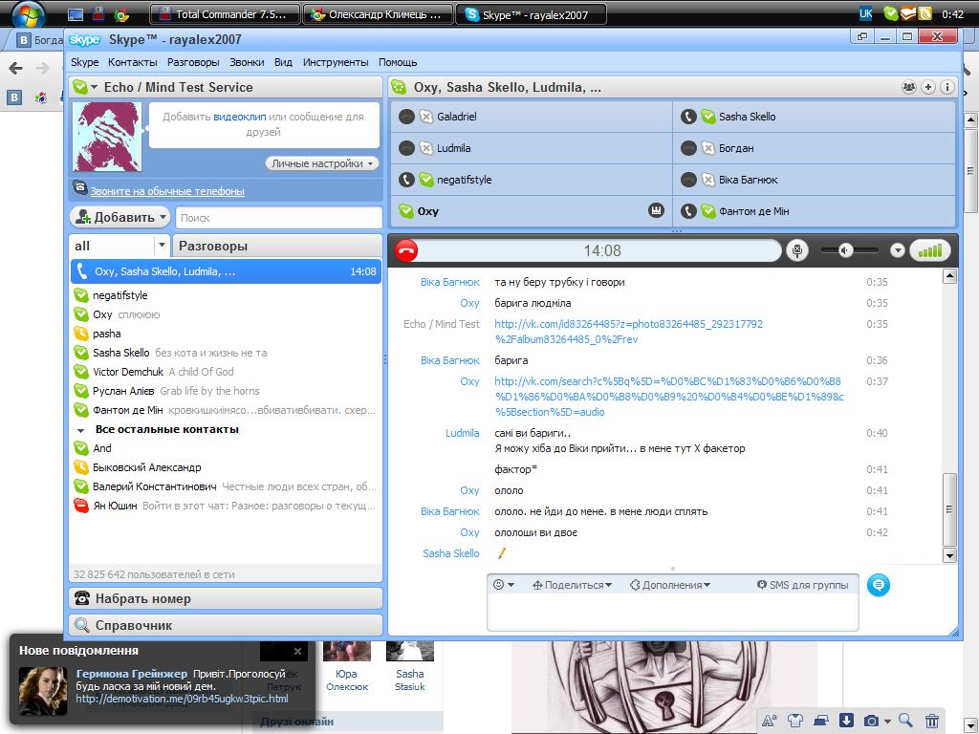Open the Дополнения extras dropdown
The height and width of the screenshot is (734, 979).
click(x=670, y=585)
